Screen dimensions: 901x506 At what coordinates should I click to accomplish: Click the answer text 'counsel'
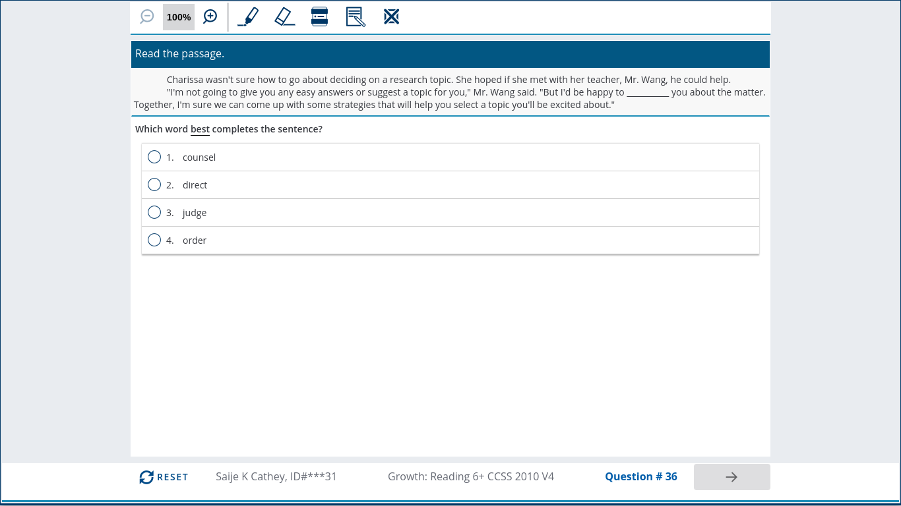(x=199, y=157)
